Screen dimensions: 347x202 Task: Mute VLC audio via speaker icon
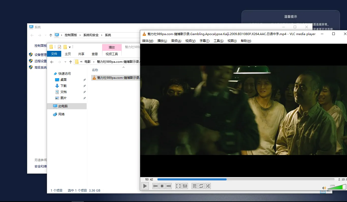pyautogui.click(x=324, y=188)
